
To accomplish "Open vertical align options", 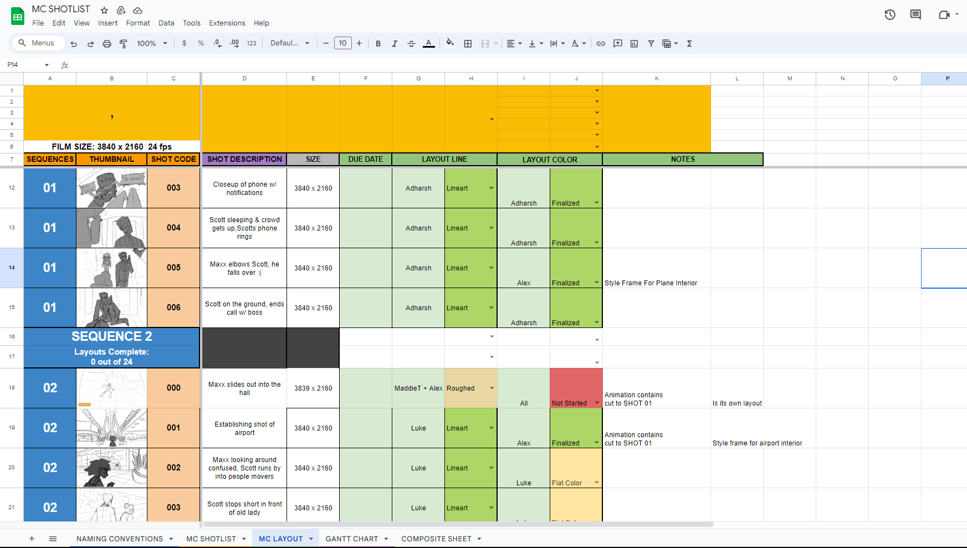I will pyautogui.click(x=536, y=43).
